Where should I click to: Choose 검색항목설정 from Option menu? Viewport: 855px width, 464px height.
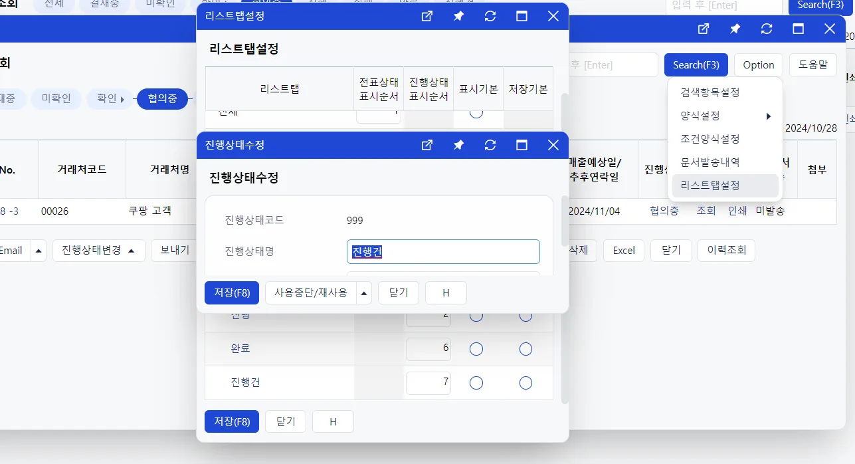pos(710,92)
